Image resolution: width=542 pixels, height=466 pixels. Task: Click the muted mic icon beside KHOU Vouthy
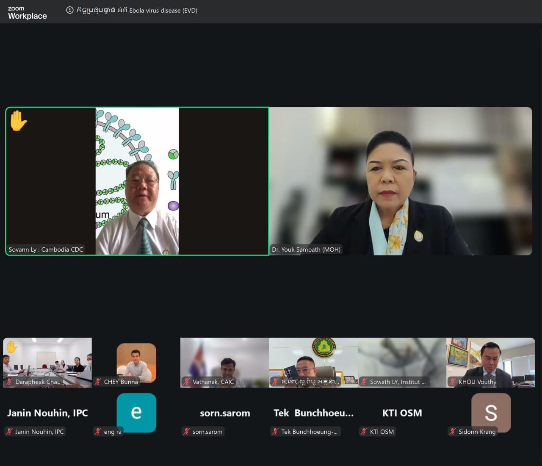[x=453, y=382]
